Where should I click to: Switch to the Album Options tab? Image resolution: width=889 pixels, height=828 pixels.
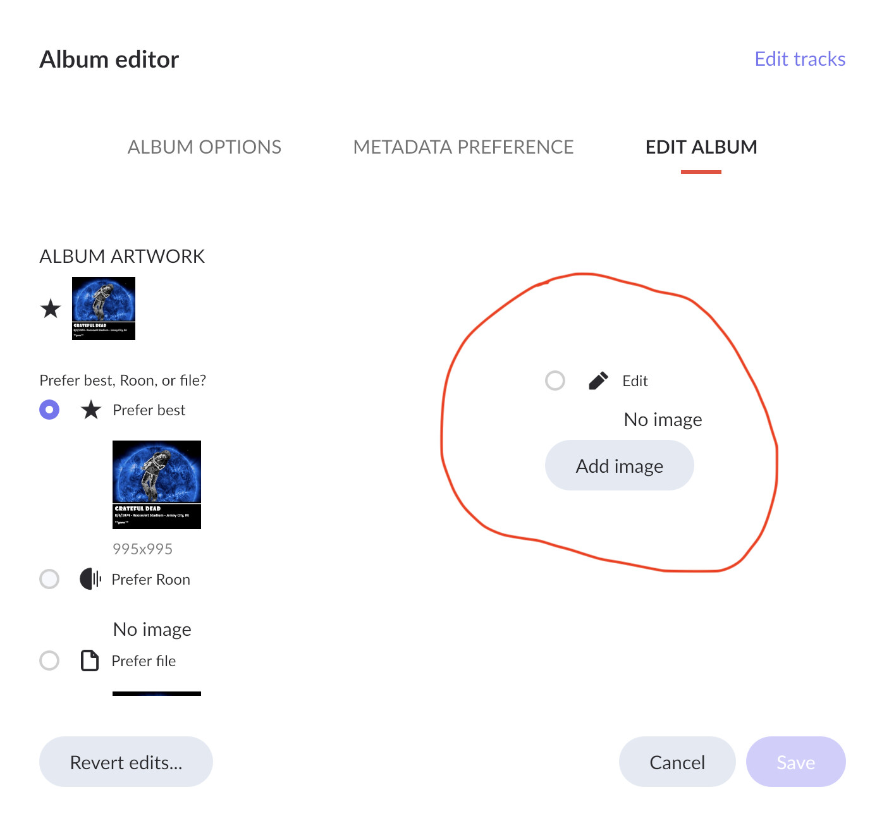pyautogui.click(x=204, y=147)
